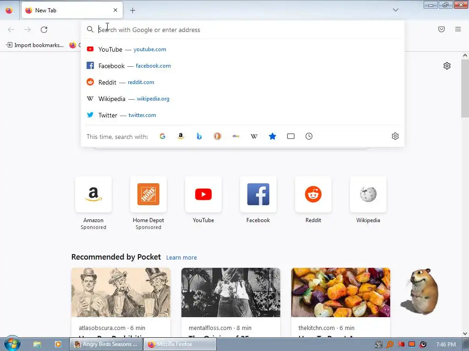Click the page vertical scrollbar thumb
Screen dimensions: 469x351
pos(465,88)
